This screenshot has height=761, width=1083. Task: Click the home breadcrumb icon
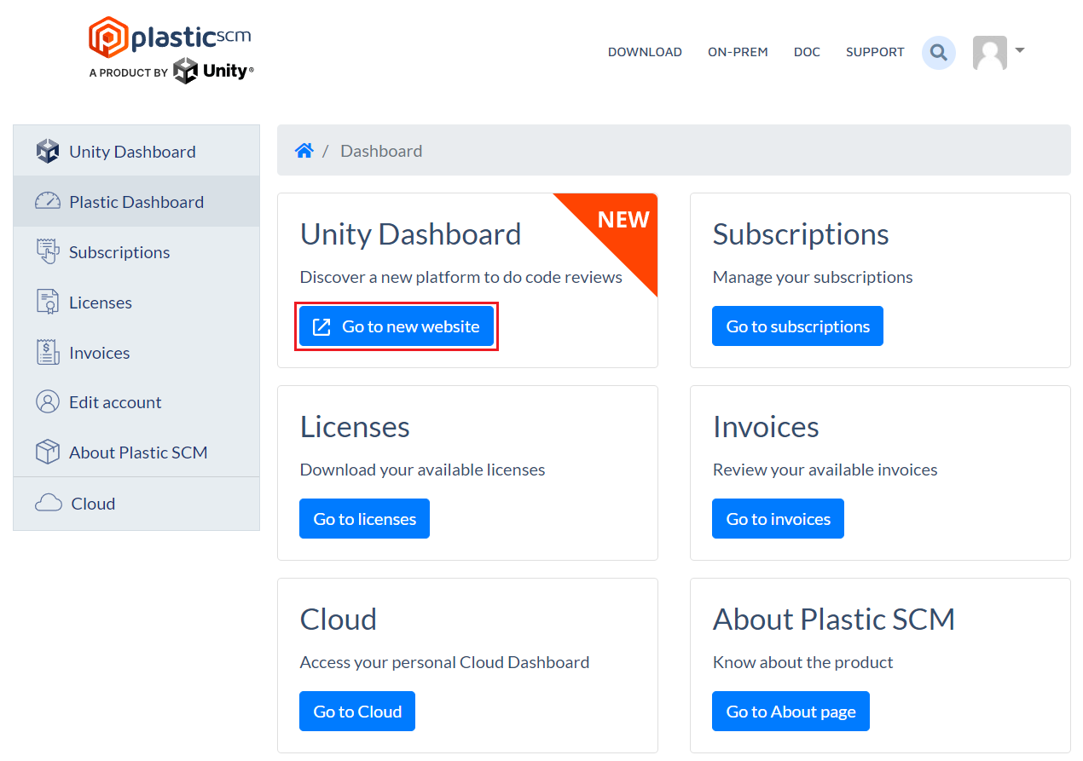point(304,151)
